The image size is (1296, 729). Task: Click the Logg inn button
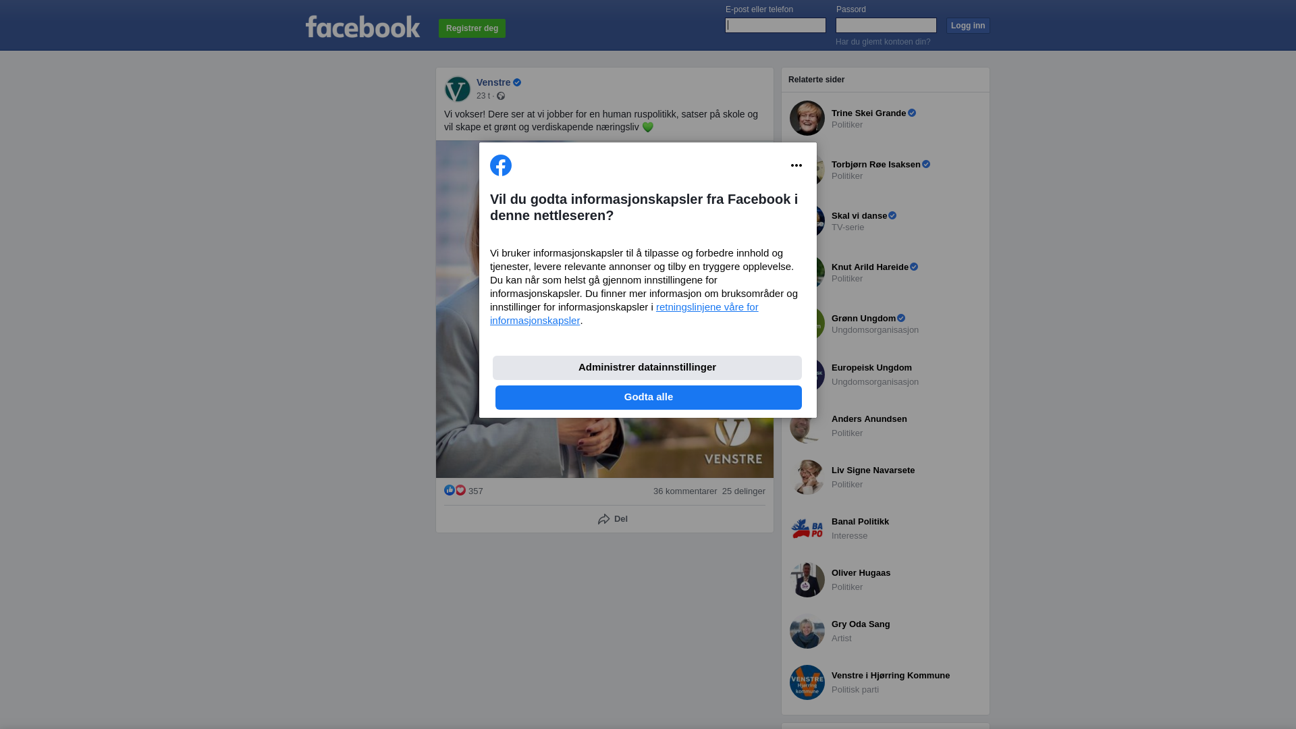pyautogui.click(x=968, y=26)
